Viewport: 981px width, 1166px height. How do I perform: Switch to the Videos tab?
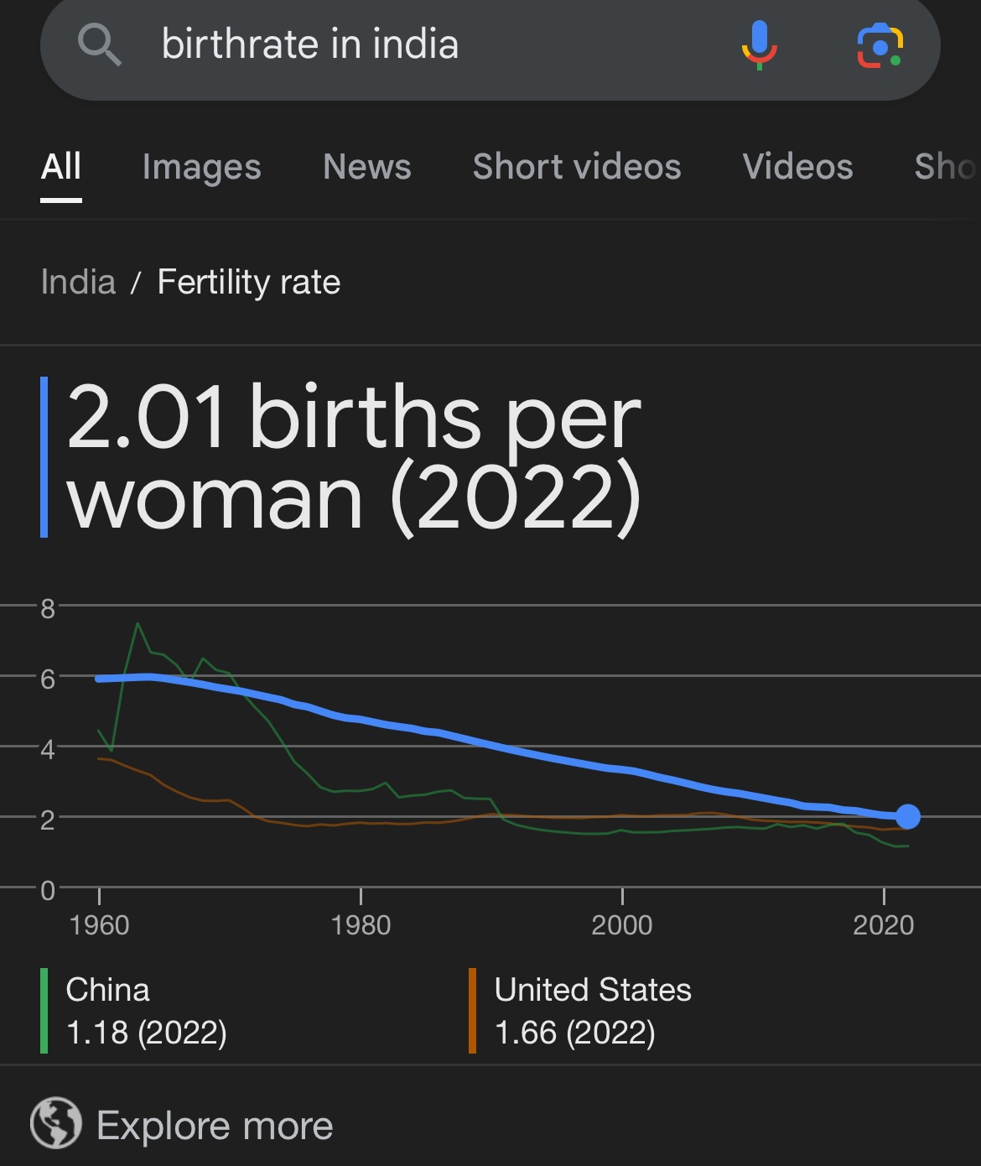(x=797, y=167)
